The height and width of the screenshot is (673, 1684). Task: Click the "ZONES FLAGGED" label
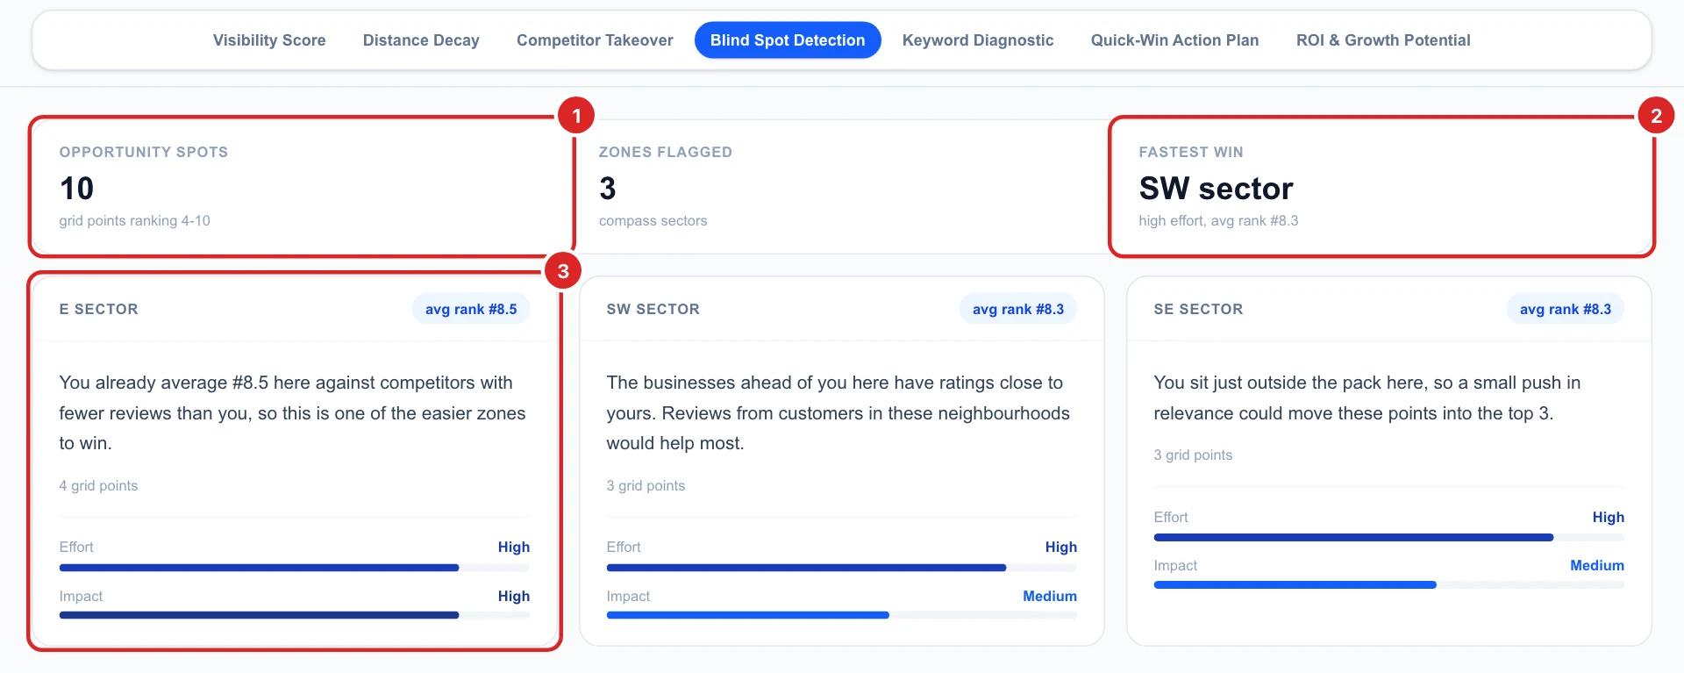click(x=666, y=152)
